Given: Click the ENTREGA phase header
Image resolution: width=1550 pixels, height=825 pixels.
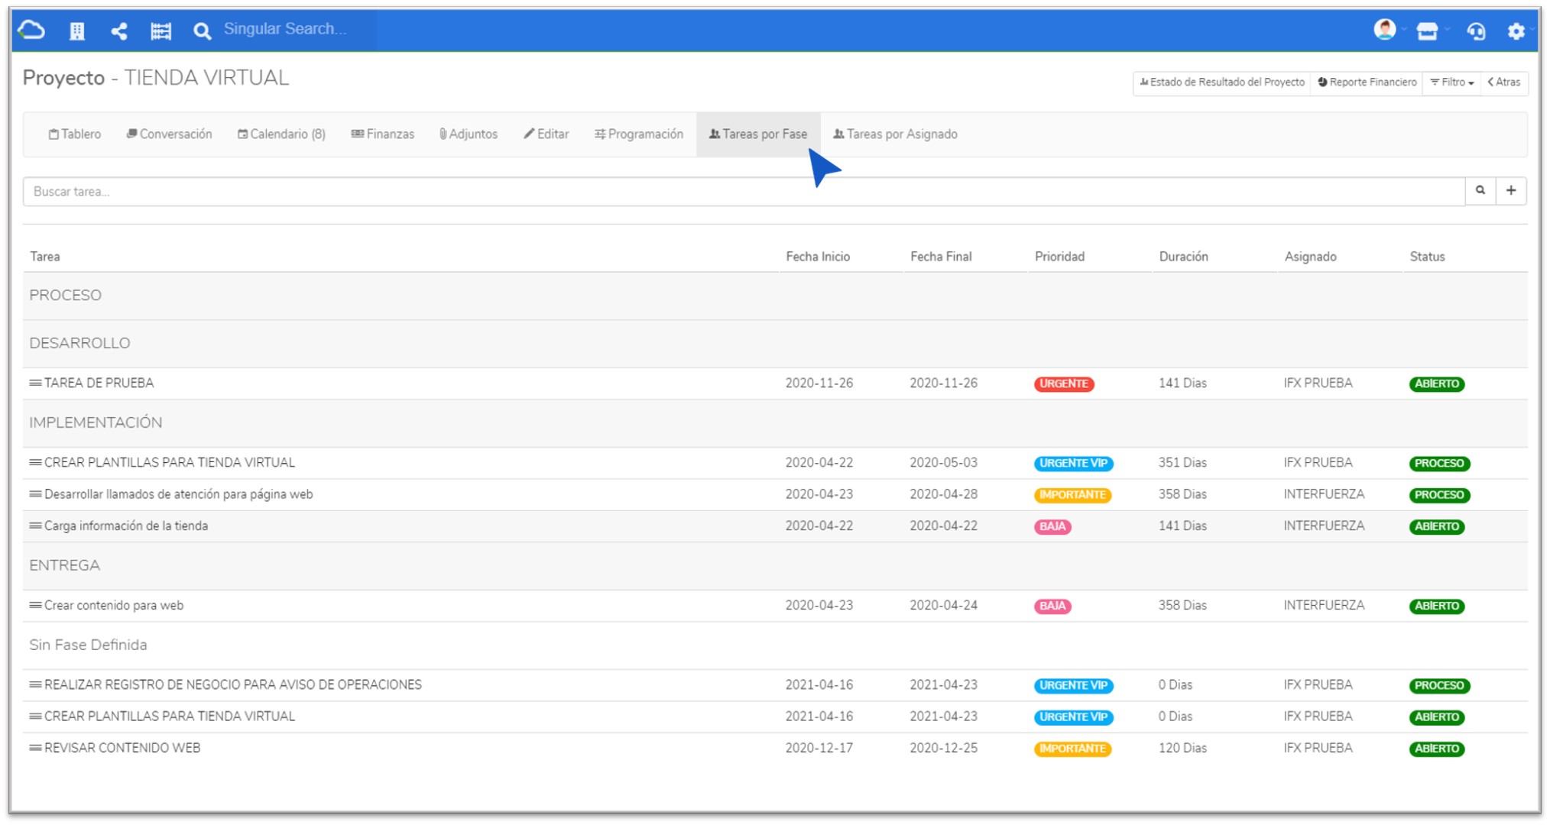Looking at the screenshot, I should tap(64, 565).
